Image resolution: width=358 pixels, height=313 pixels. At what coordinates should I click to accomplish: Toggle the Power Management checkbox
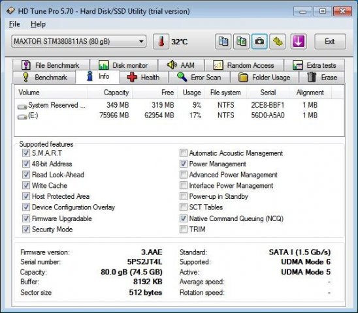(184, 164)
